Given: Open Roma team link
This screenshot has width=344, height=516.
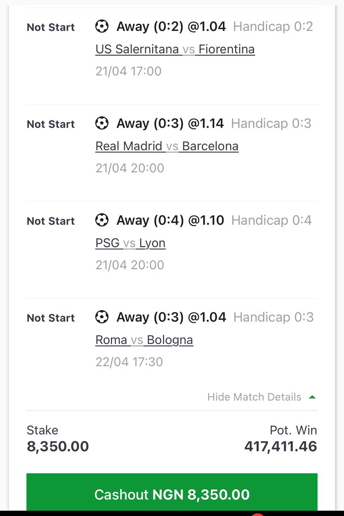Looking at the screenshot, I should pos(111,340).
